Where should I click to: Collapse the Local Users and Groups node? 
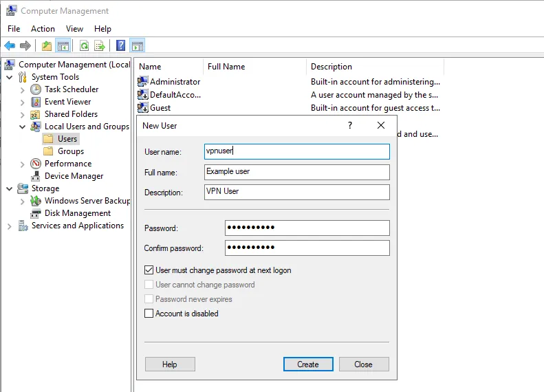click(x=23, y=127)
